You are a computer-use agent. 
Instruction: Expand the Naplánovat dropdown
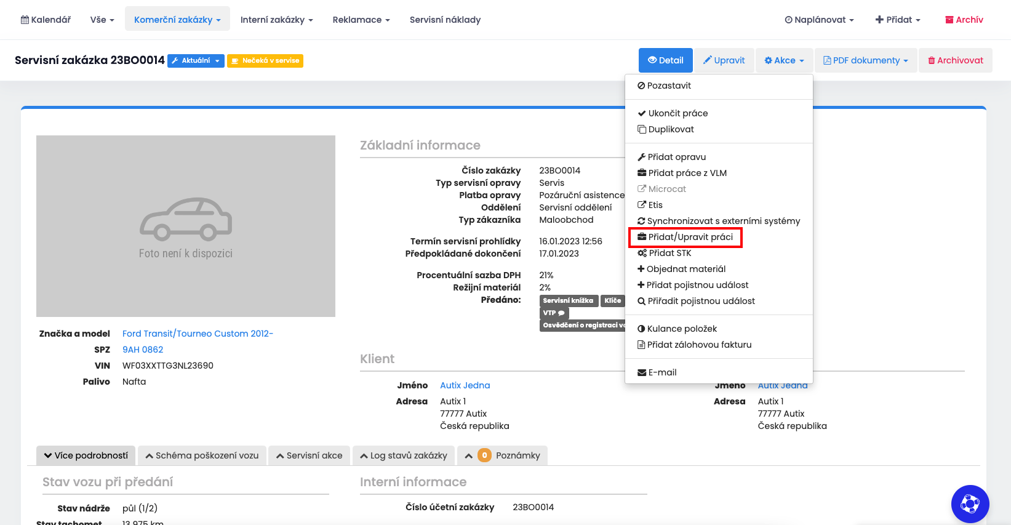click(819, 20)
